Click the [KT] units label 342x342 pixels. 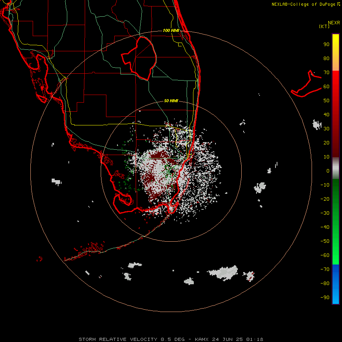(324, 26)
